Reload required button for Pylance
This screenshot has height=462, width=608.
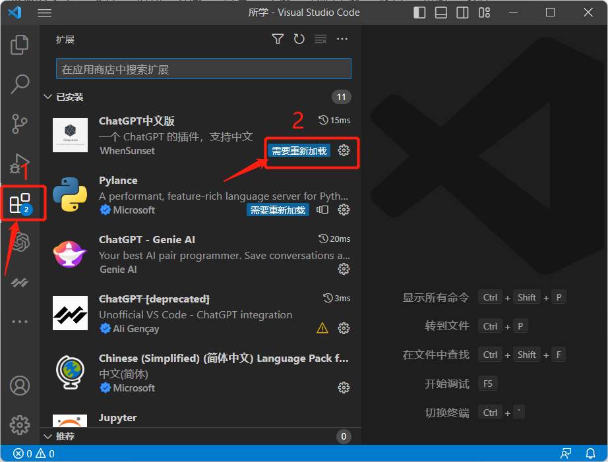278,210
